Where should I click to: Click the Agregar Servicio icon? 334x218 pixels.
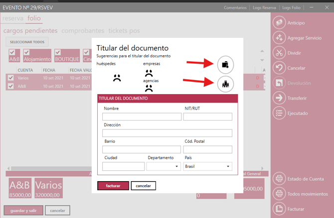pos(279,38)
